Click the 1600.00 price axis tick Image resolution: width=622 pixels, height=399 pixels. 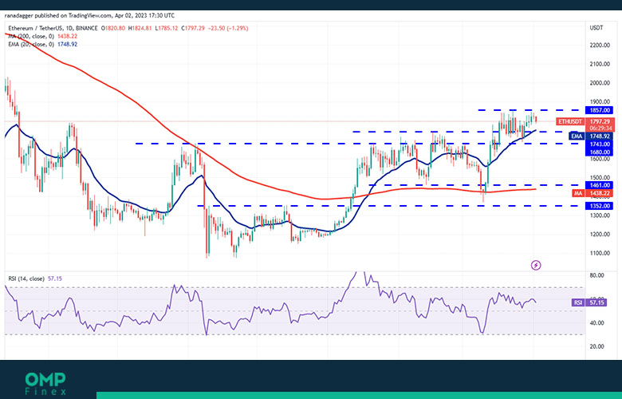click(x=600, y=159)
